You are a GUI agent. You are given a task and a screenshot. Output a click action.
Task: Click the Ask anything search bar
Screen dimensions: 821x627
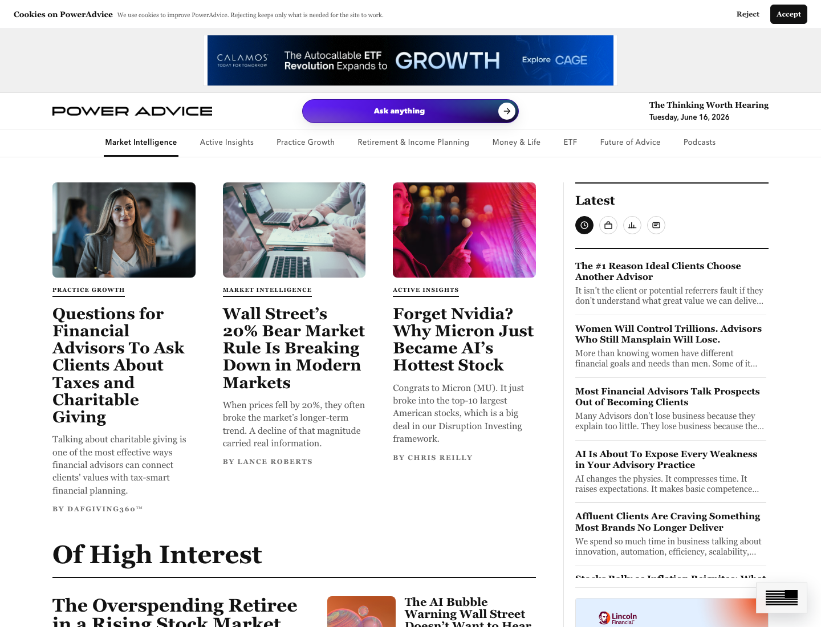[x=410, y=111]
